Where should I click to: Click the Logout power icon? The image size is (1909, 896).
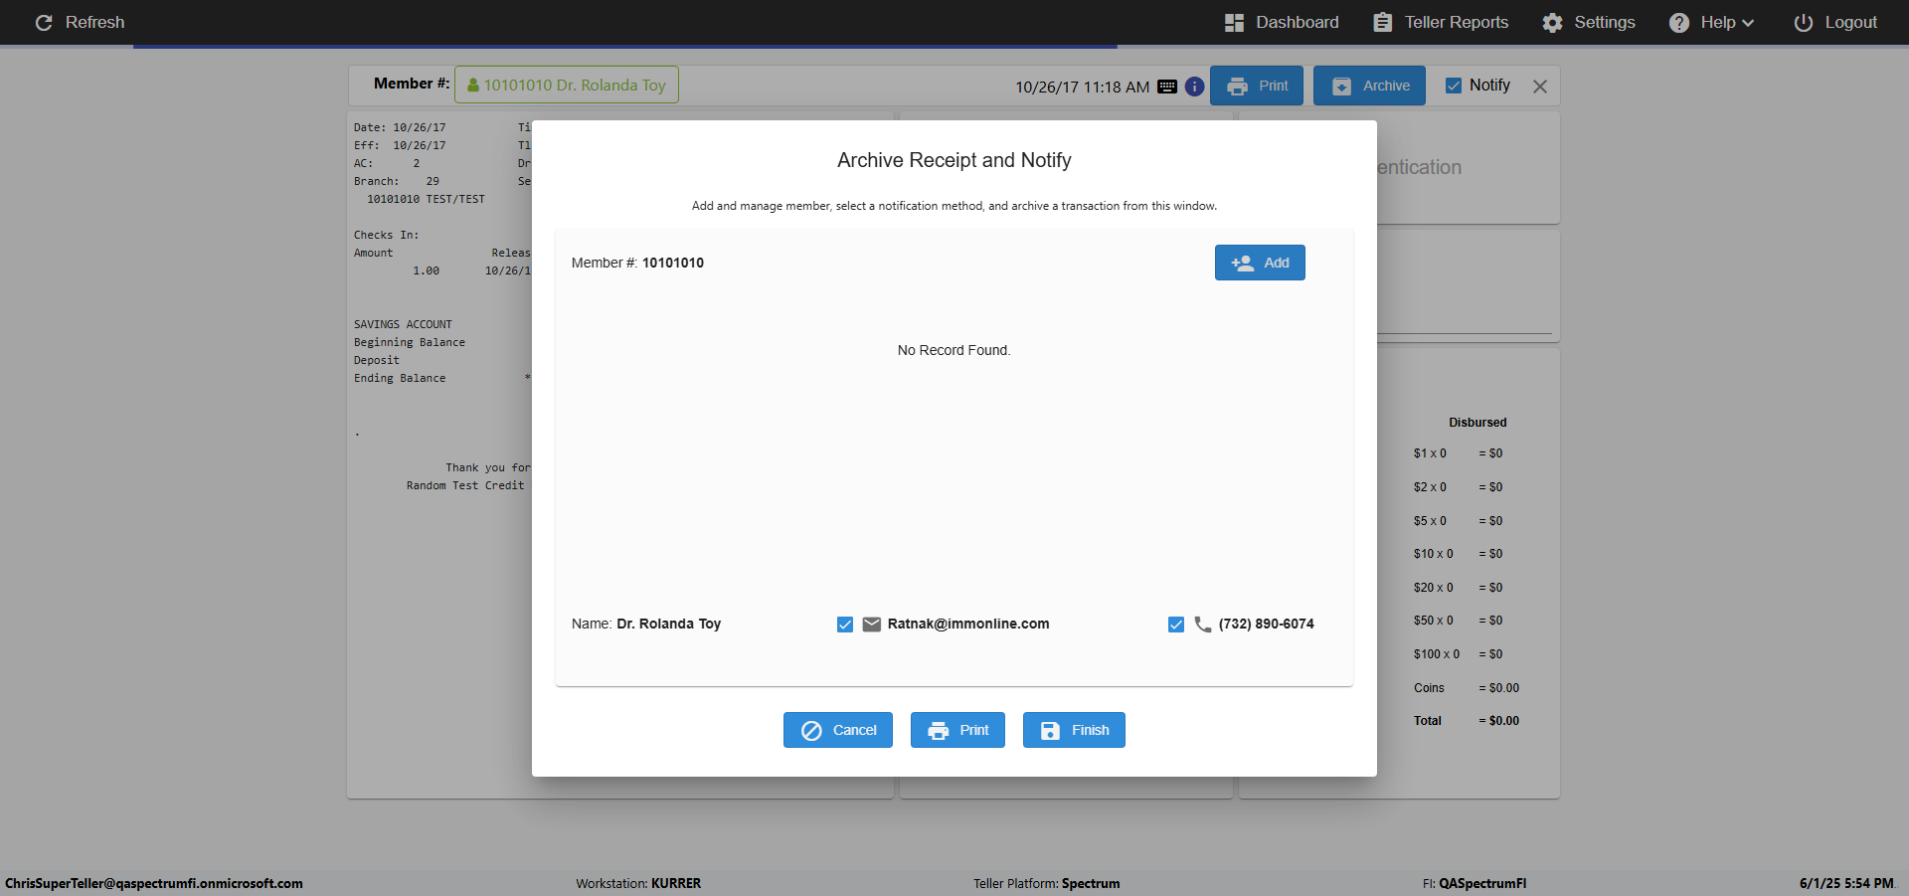(1803, 22)
